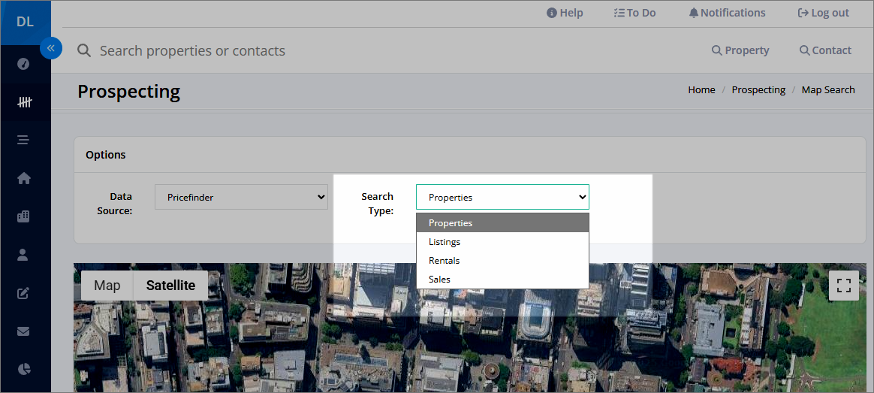874x393 pixels.
Task: Choose Properties from the Search Type list
Action: point(502,223)
